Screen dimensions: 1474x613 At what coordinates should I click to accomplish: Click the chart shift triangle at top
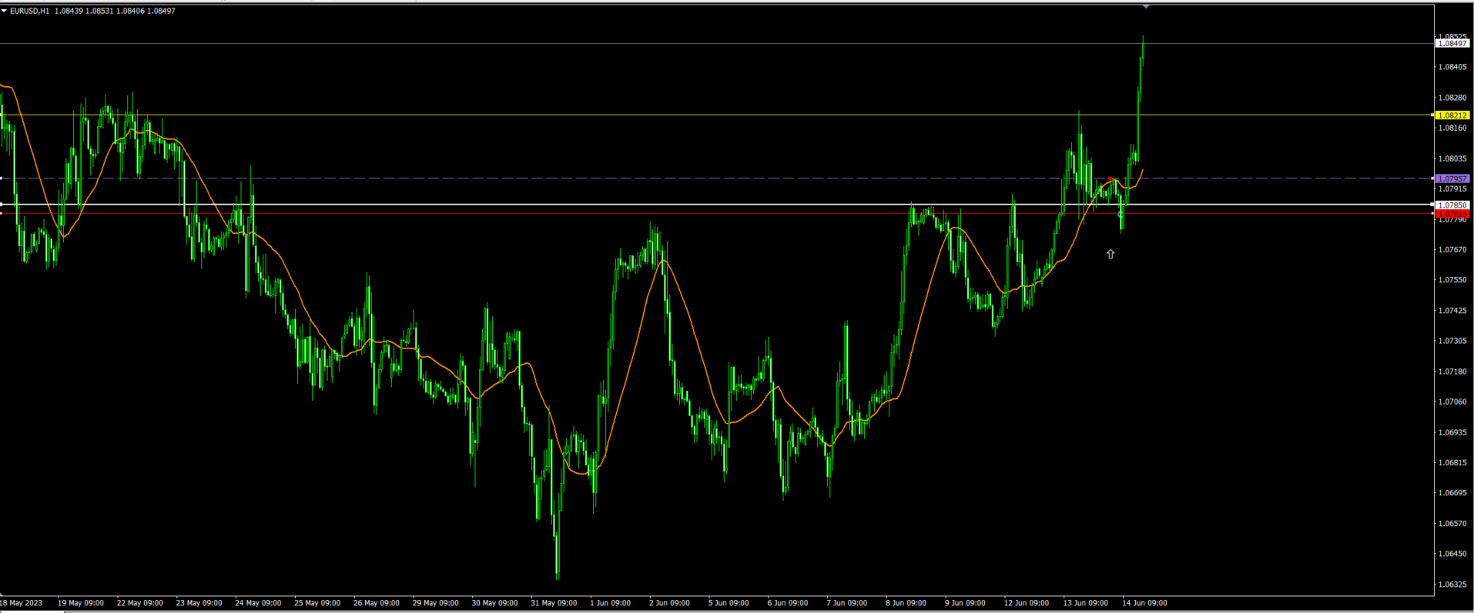tap(1146, 6)
